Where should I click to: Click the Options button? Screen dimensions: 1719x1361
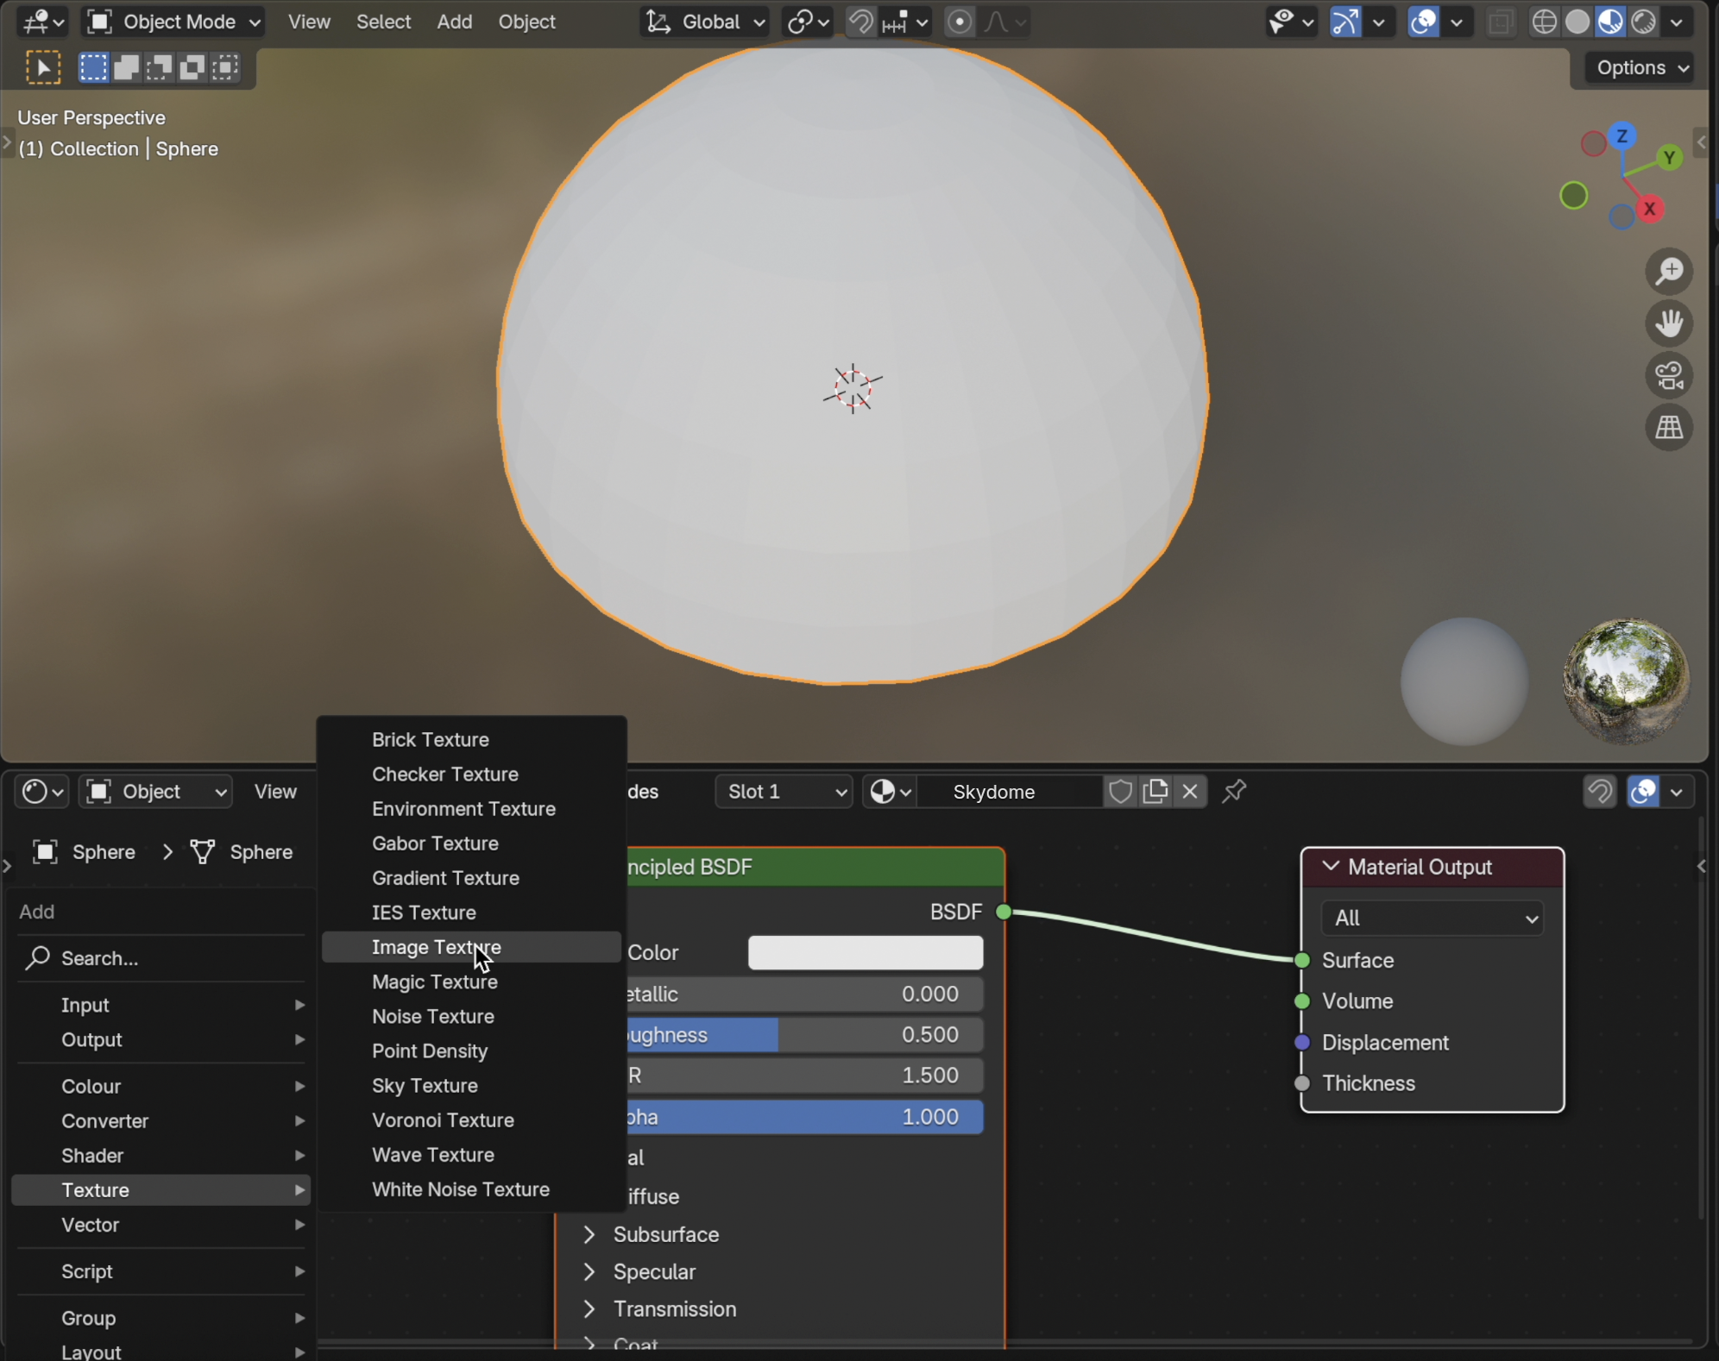click(1640, 67)
